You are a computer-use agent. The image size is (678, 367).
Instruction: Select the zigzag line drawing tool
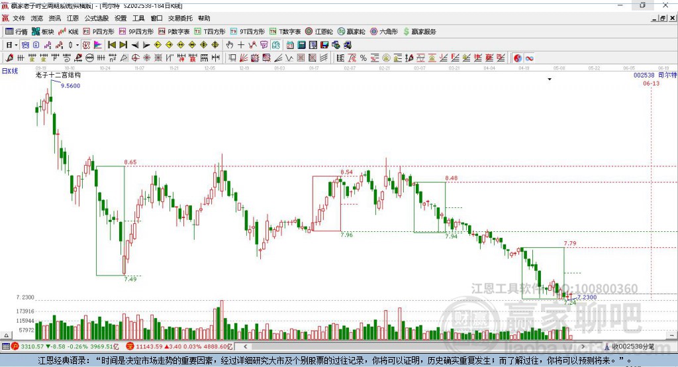(289, 58)
